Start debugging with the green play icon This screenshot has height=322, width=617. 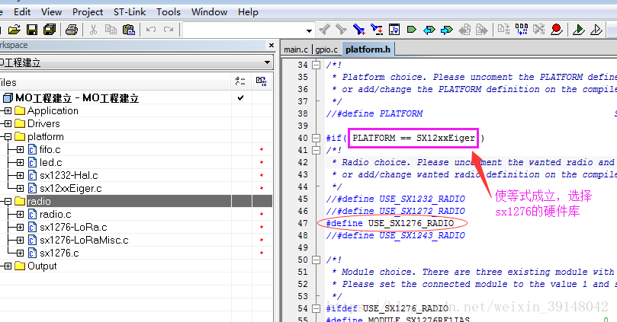point(578,30)
